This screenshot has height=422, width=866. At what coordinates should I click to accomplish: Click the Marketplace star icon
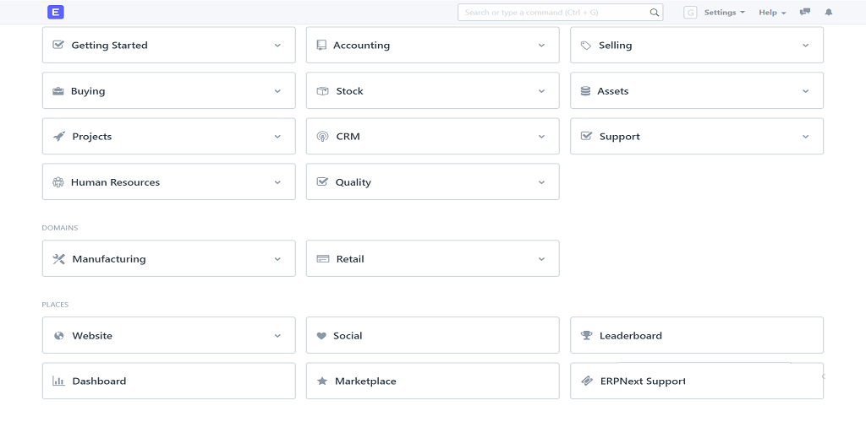[322, 381]
